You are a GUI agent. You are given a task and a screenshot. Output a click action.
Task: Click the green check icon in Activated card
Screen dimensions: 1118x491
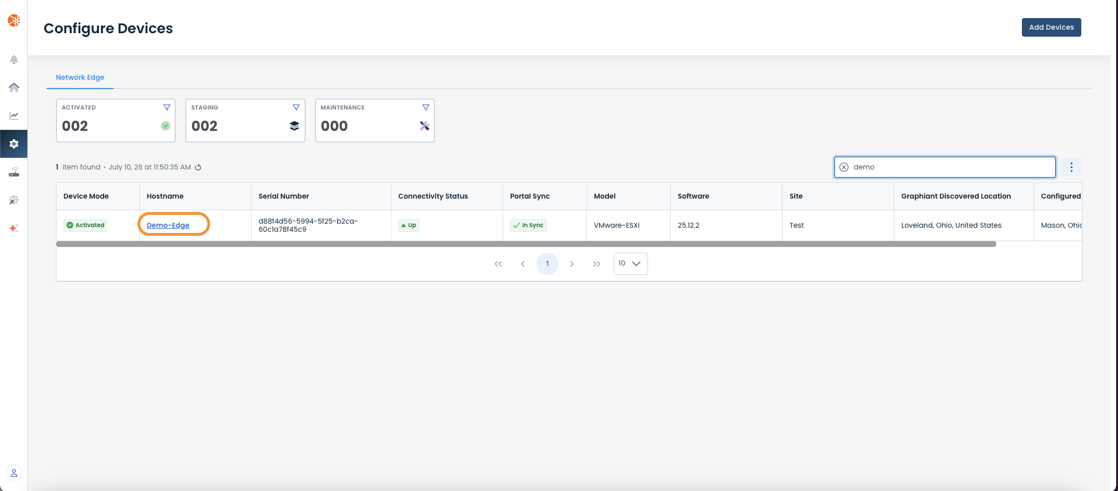pyautogui.click(x=165, y=126)
